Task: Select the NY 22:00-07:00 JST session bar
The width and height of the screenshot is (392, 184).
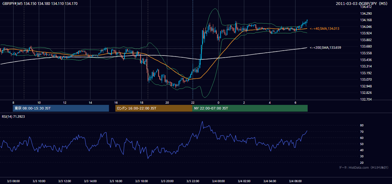Action: (x=250, y=108)
